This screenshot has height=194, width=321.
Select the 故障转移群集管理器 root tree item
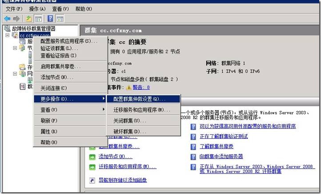point(34,29)
